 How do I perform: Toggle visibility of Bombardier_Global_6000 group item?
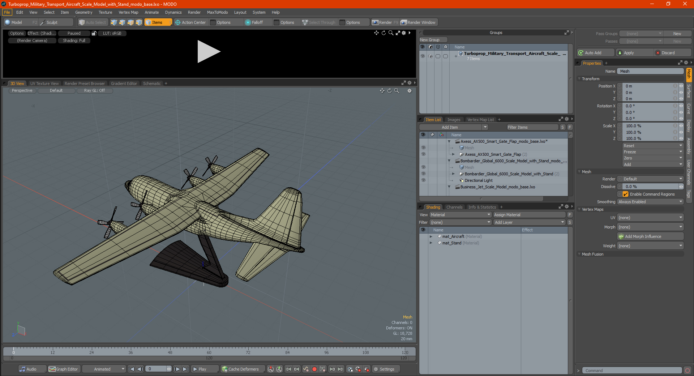[423, 174]
